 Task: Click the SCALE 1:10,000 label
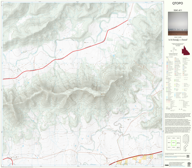tap(178, 37)
